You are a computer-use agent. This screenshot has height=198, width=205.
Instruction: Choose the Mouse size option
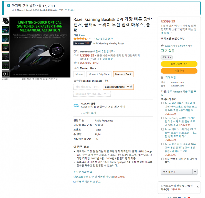79,74
